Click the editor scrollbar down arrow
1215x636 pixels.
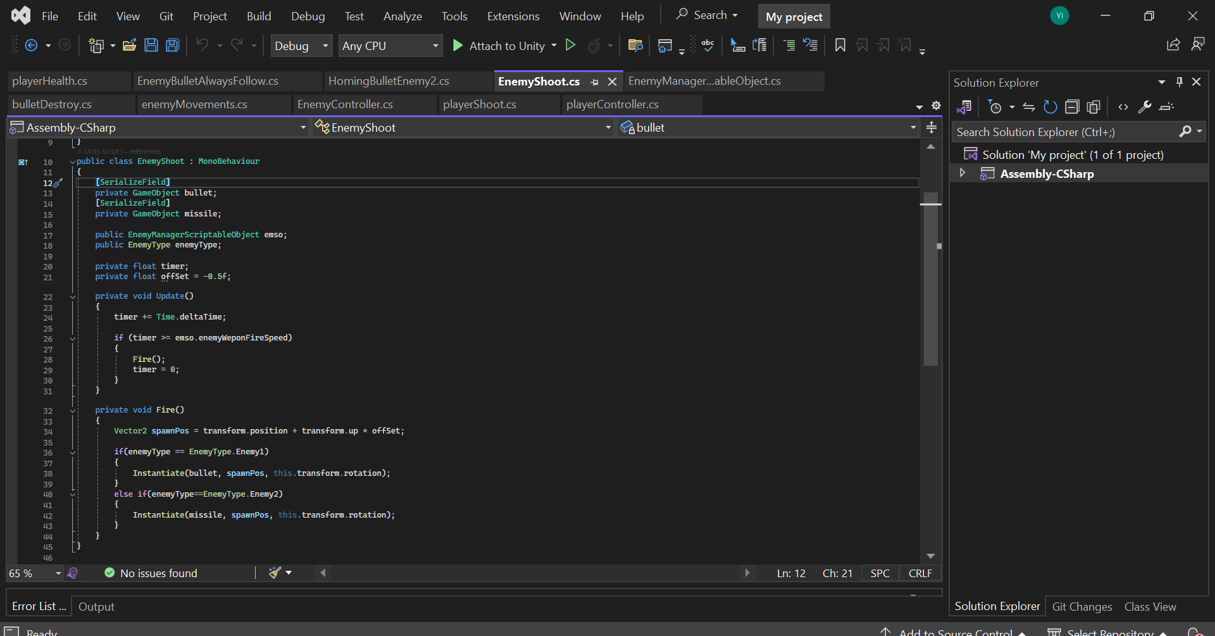[930, 556]
